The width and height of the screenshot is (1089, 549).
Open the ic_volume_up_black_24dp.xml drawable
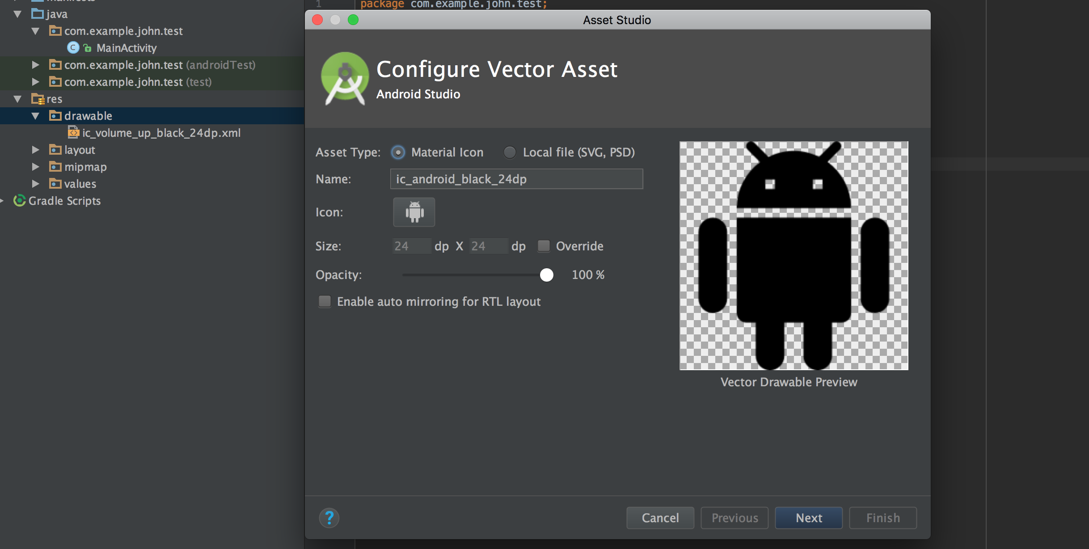point(161,132)
